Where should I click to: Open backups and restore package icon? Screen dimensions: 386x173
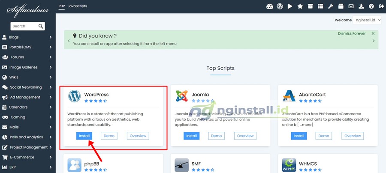point(341,6)
